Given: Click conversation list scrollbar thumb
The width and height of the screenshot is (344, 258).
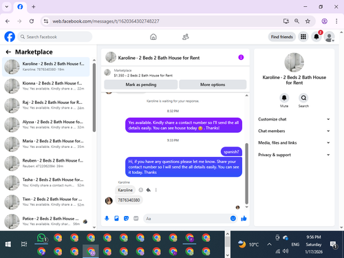Looking at the screenshot, I should click(x=94, y=97).
